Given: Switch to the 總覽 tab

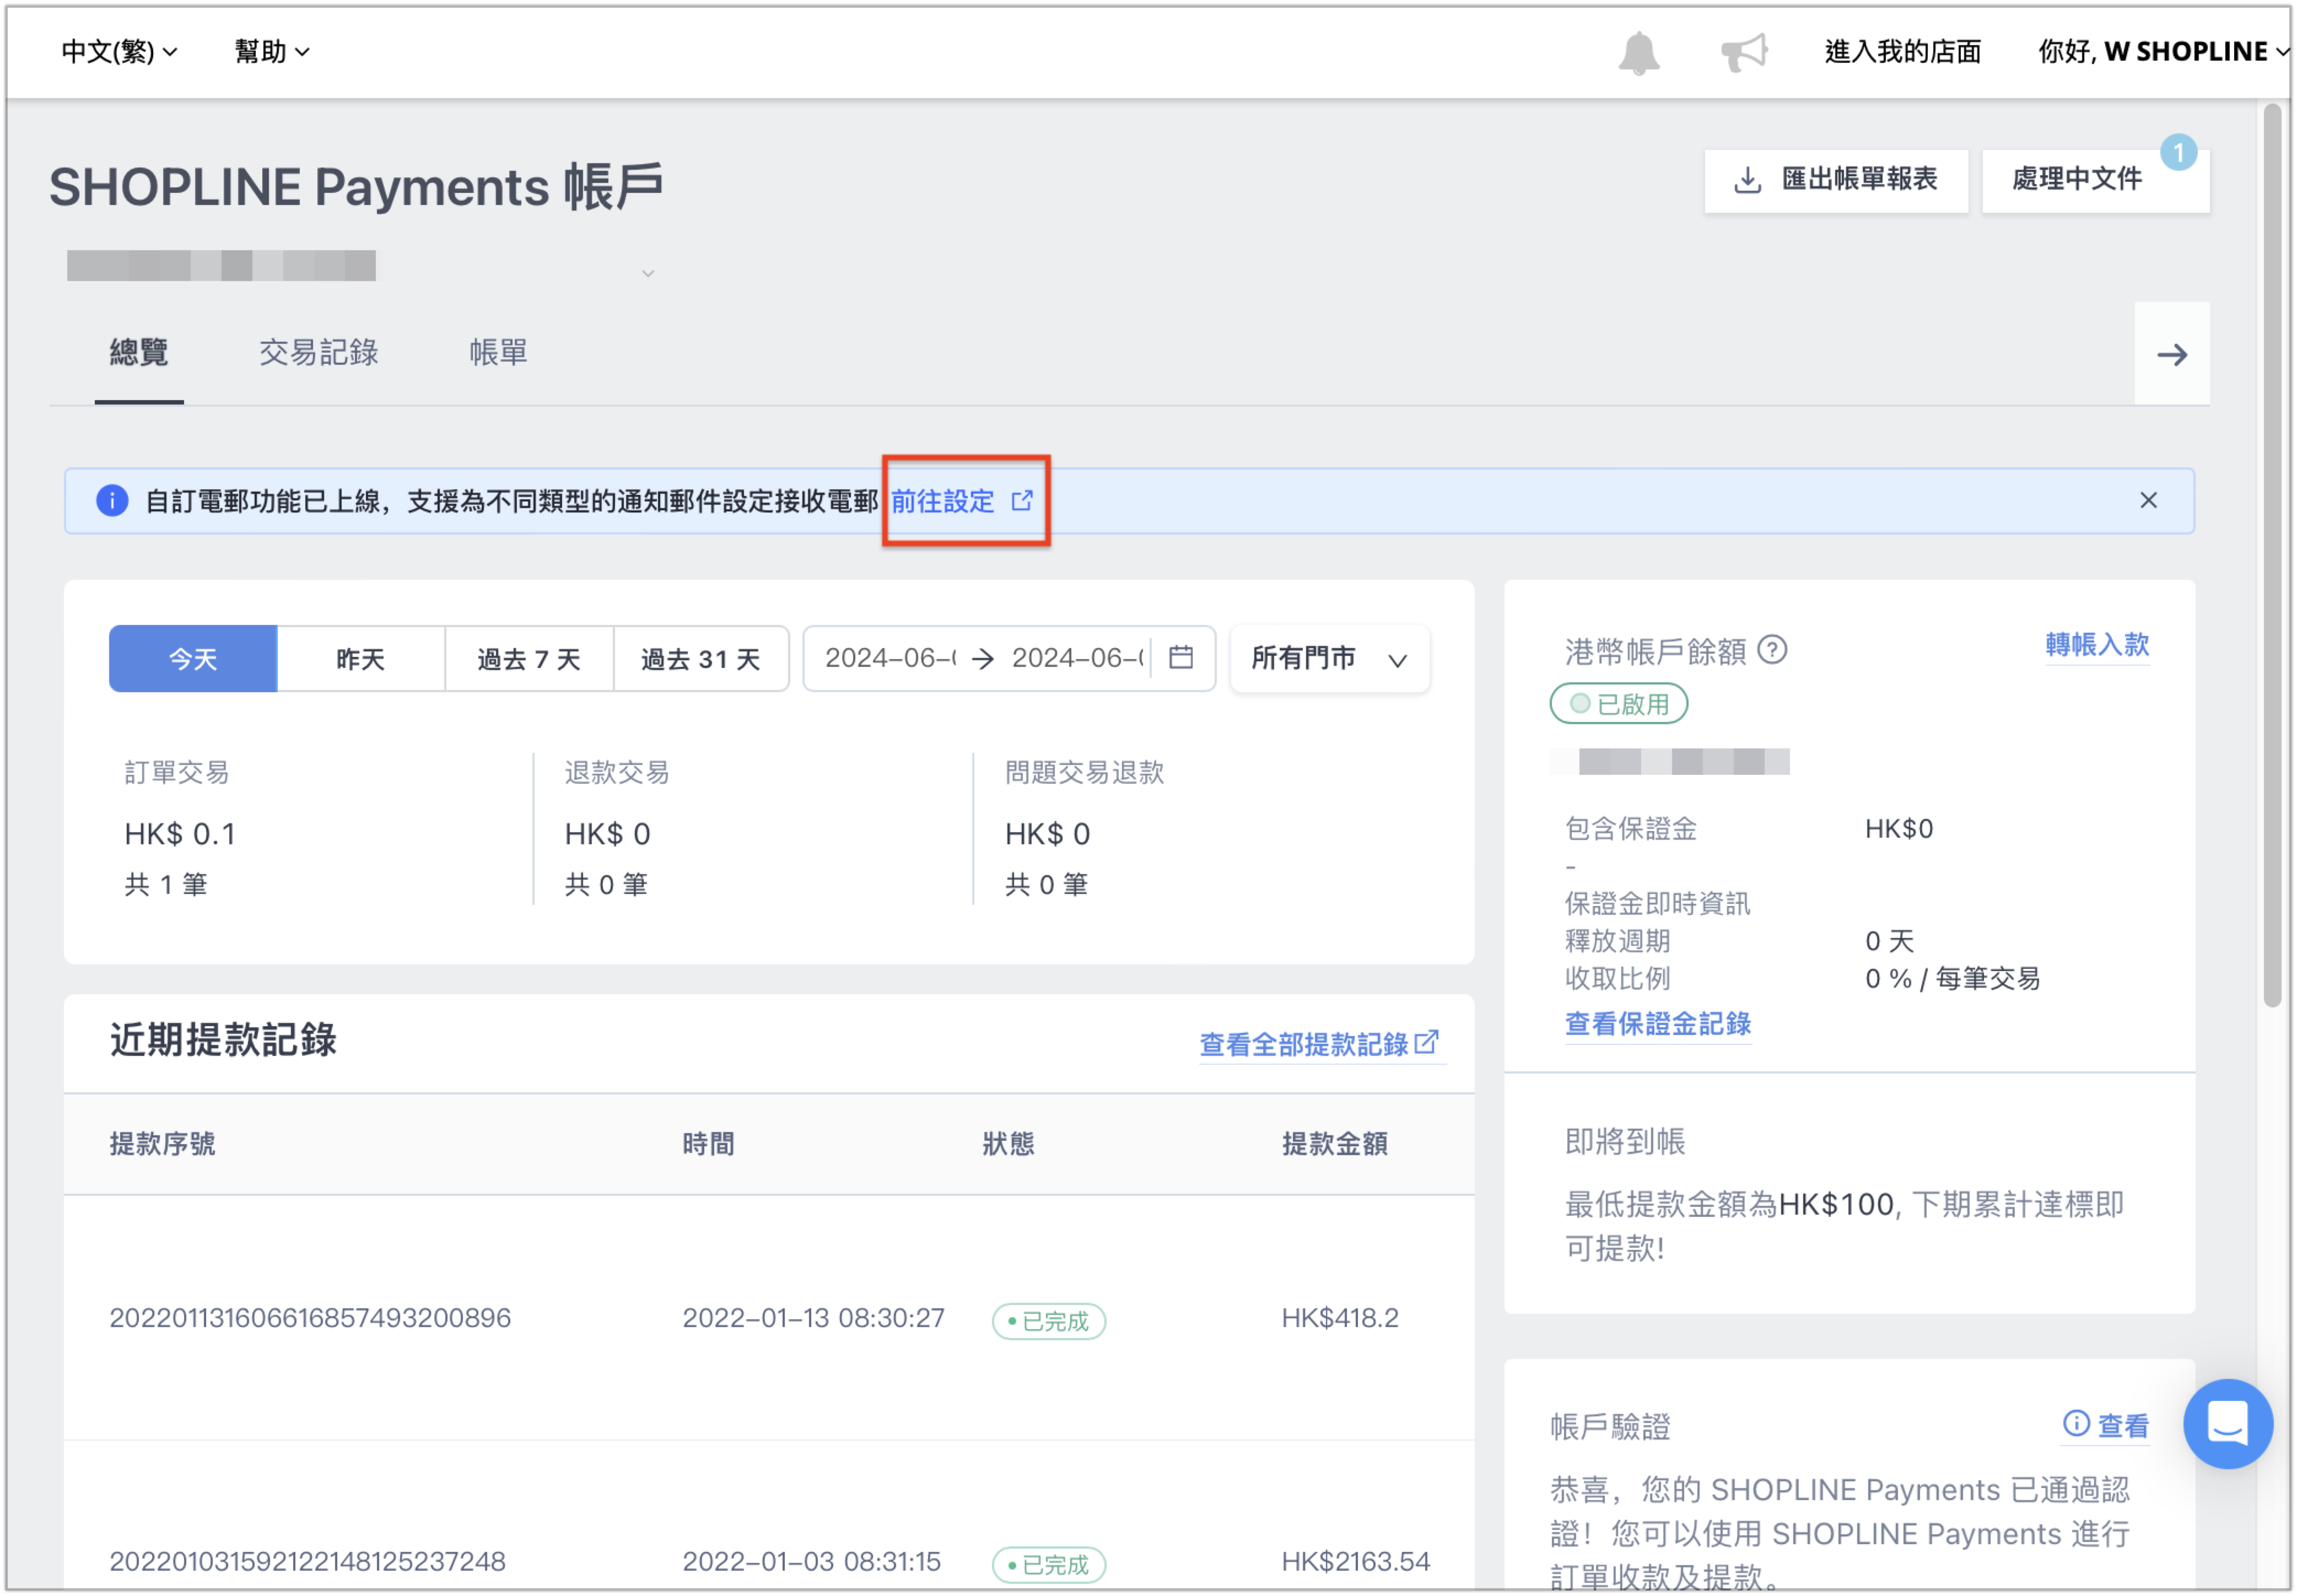Looking at the screenshot, I should coord(139,352).
